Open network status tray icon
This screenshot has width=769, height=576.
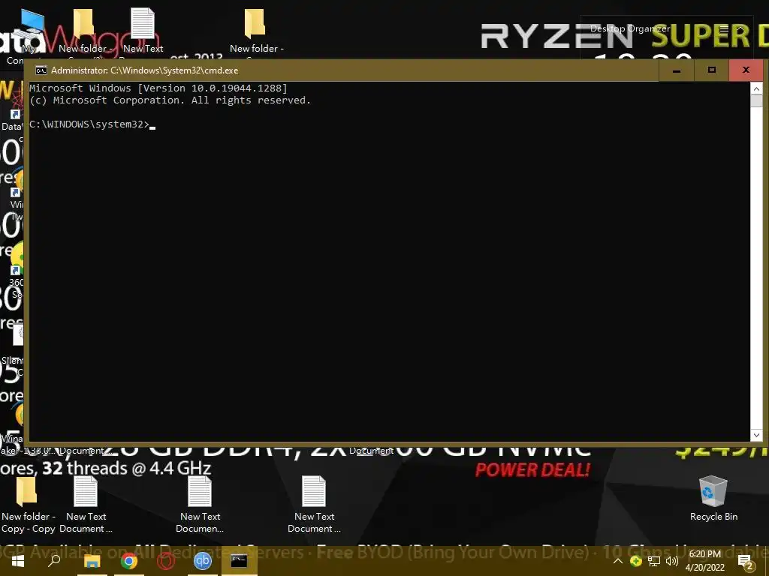(x=654, y=561)
